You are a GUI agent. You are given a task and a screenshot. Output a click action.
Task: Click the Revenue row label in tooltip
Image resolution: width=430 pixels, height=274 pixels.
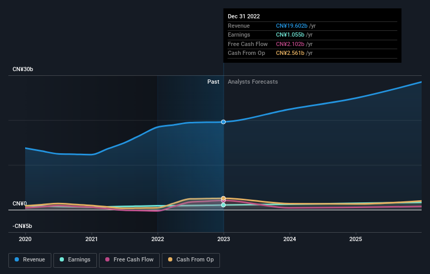(239, 26)
